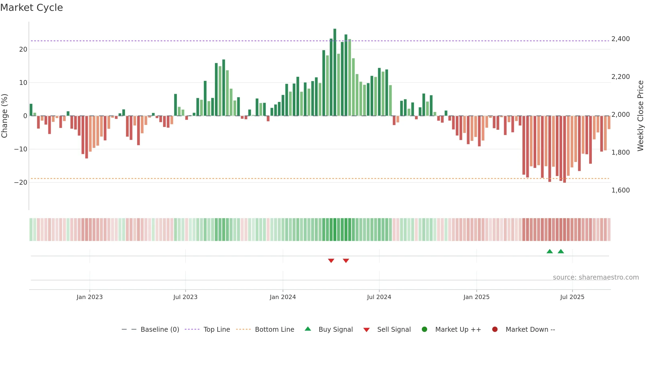Toggle the Baseline (0) legend entry

pyautogui.click(x=150, y=329)
